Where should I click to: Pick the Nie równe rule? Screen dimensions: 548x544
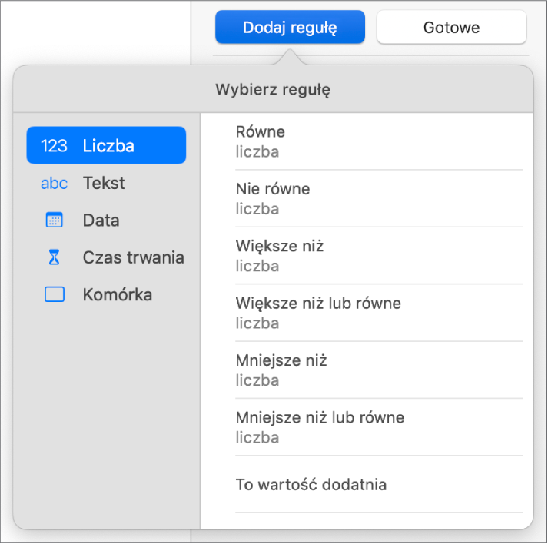379,198
